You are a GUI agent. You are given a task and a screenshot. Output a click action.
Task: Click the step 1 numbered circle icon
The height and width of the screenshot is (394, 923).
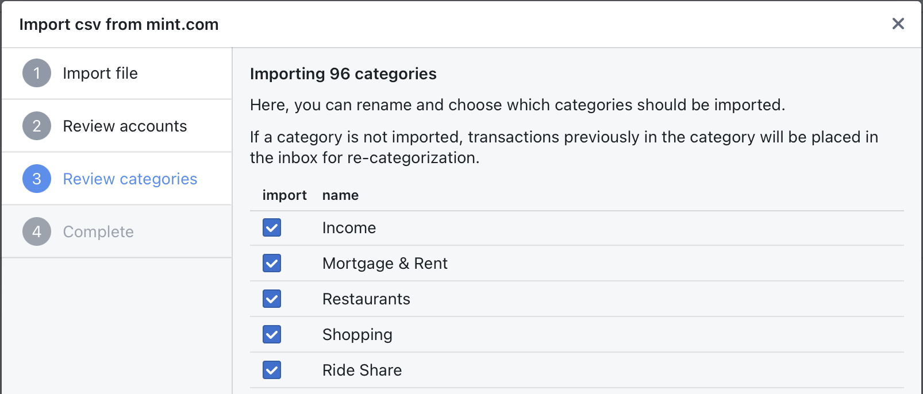[x=36, y=73]
